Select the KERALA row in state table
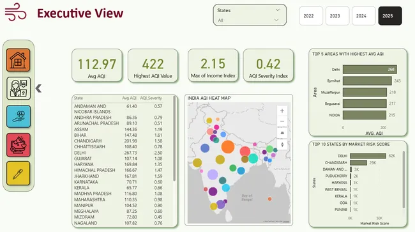Screen dimensions: 415x232 [x=118, y=188]
